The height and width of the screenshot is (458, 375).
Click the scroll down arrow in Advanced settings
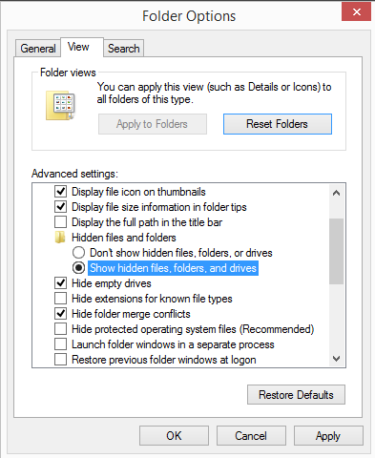336,359
